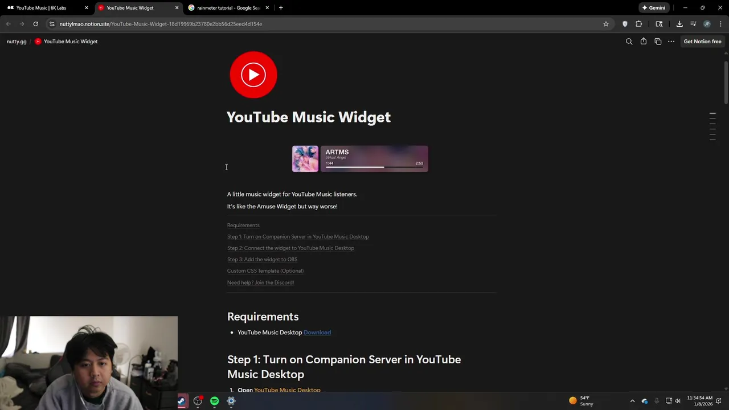Jump to Step 3 Add widget to OBS

262,259
